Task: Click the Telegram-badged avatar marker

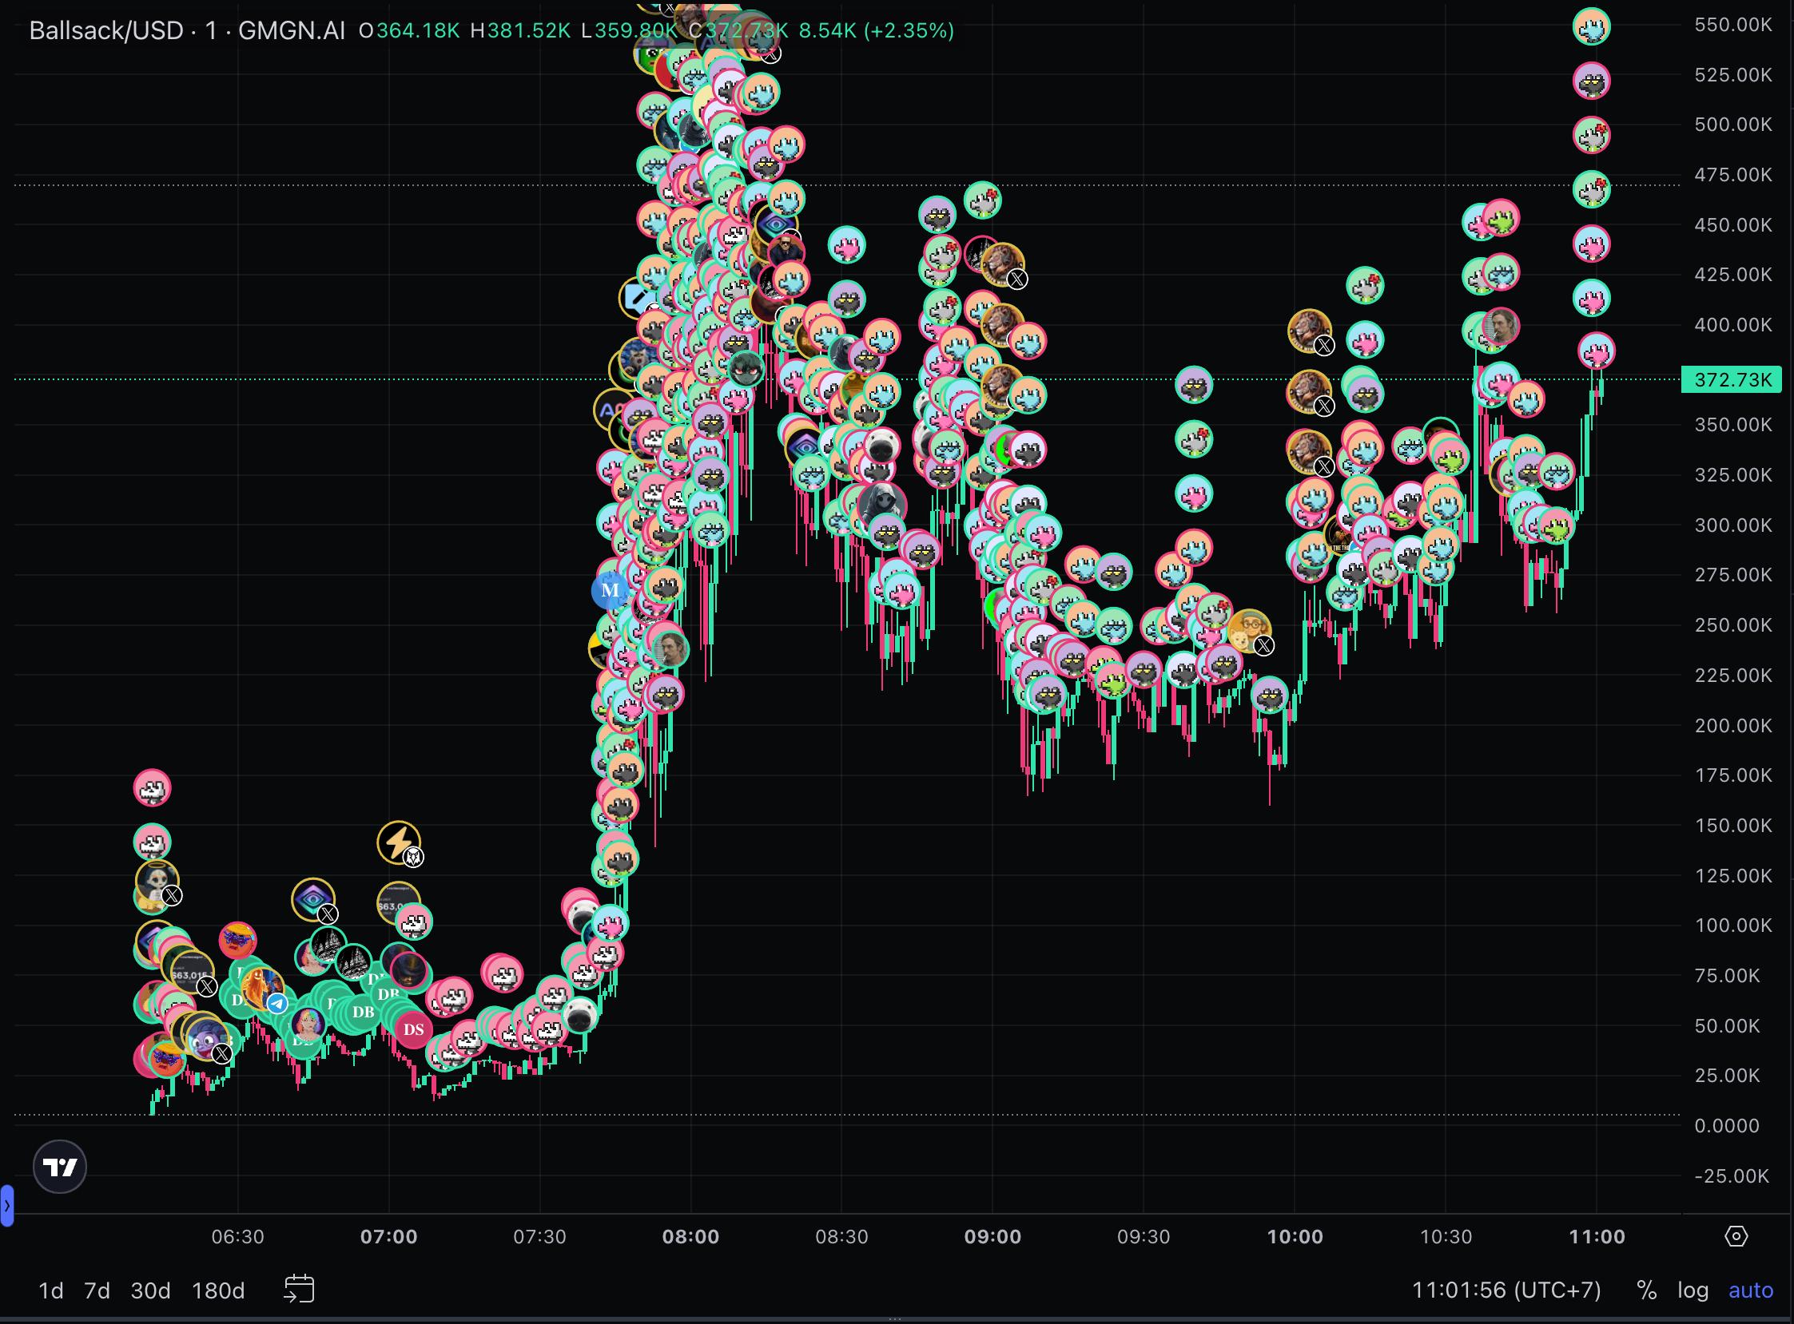Action: [261, 989]
